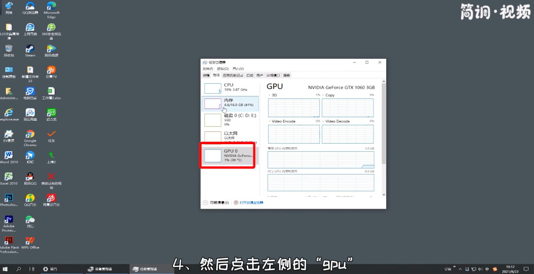Select 磁盘 0 (C: D: E:) entry
The height and width of the screenshot is (274, 534).
230,120
